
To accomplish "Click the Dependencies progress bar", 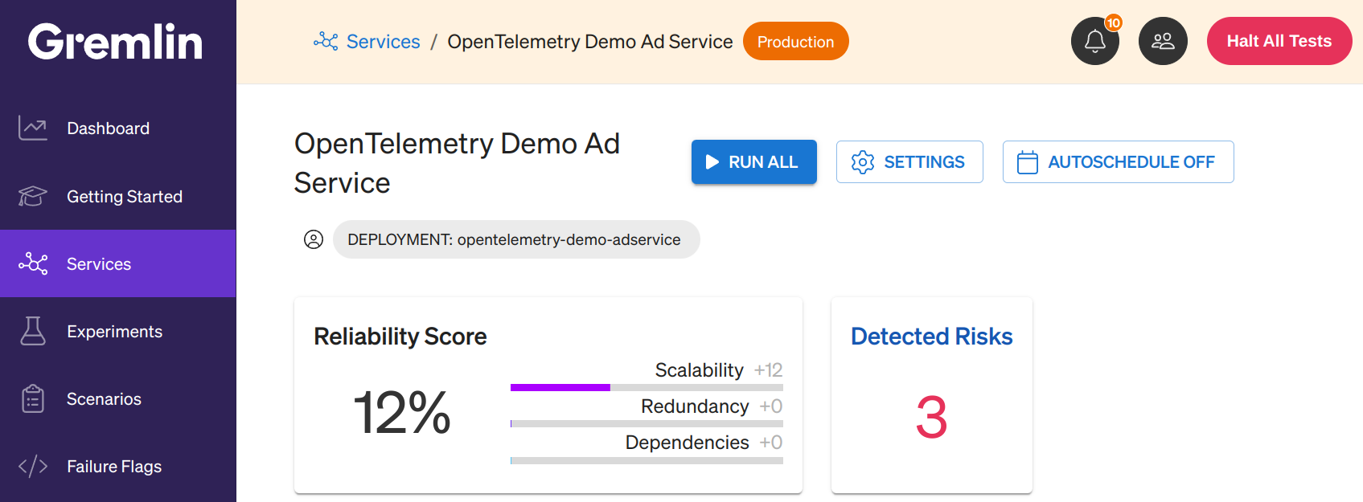I will pos(647,460).
